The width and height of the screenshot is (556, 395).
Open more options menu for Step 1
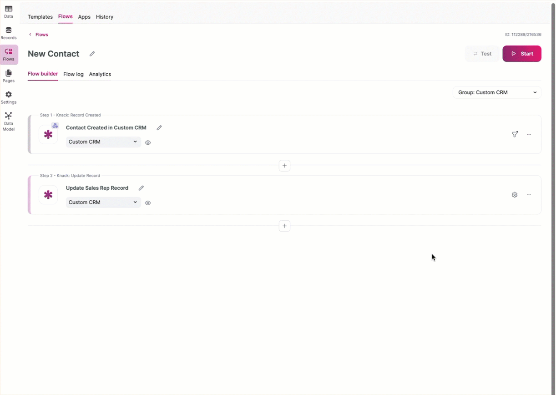pyautogui.click(x=529, y=134)
